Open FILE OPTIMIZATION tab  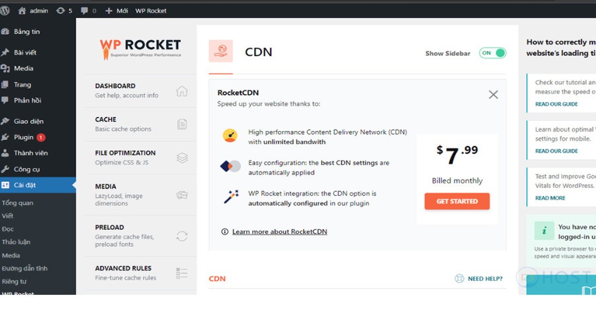click(141, 158)
